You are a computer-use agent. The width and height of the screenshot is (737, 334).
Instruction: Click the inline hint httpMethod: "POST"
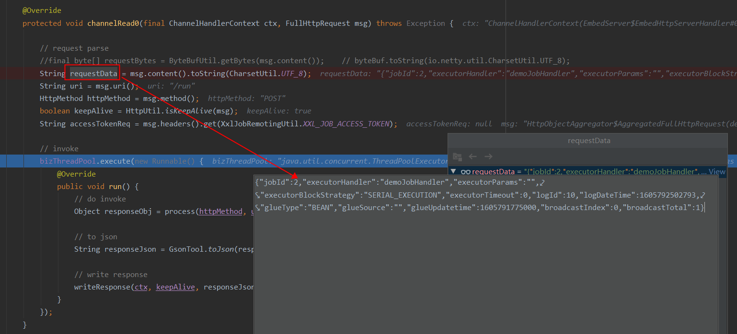(x=247, y=99)
